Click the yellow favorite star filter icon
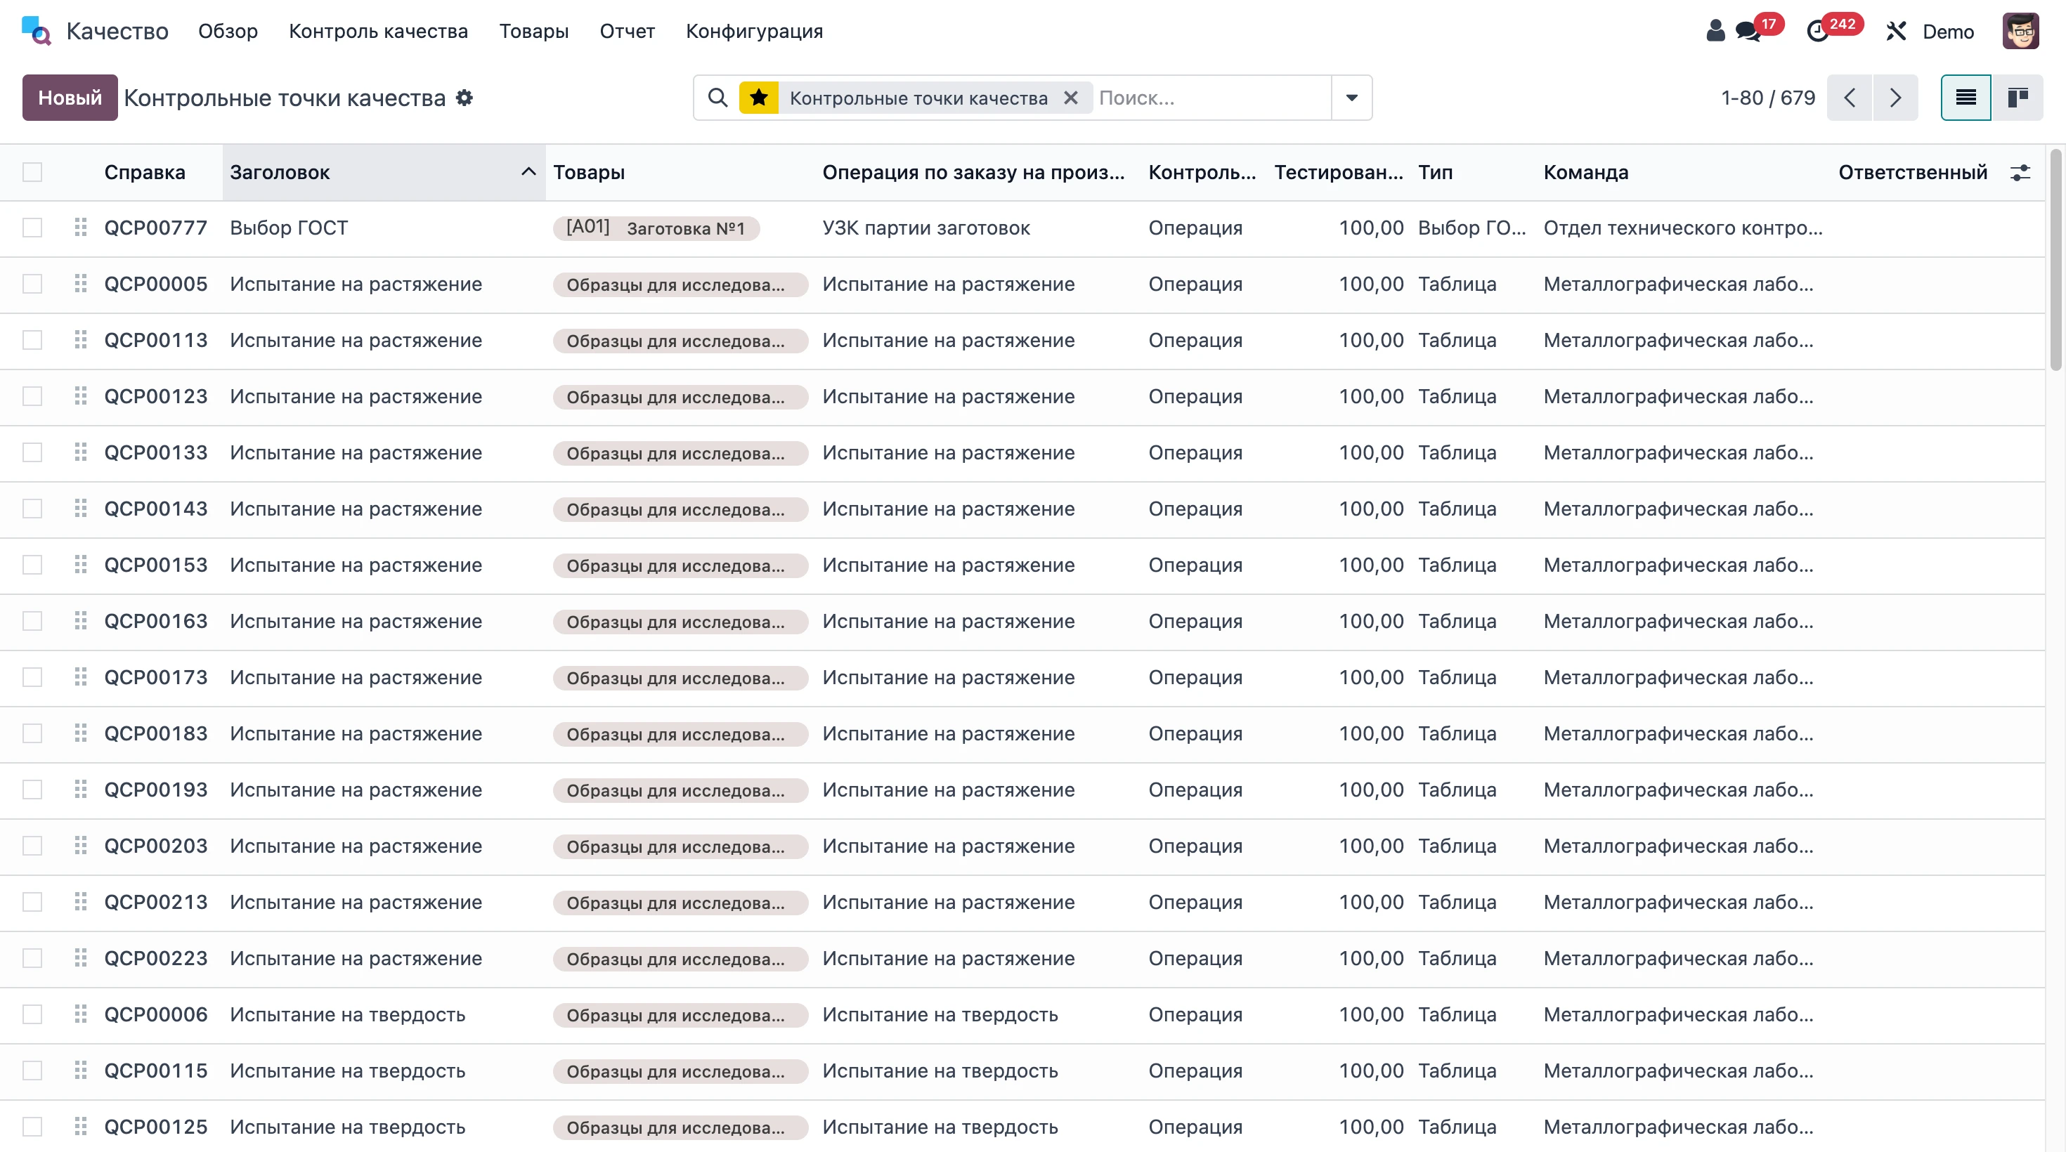This screenshot has height=1152, width=2066. point(759,98)
